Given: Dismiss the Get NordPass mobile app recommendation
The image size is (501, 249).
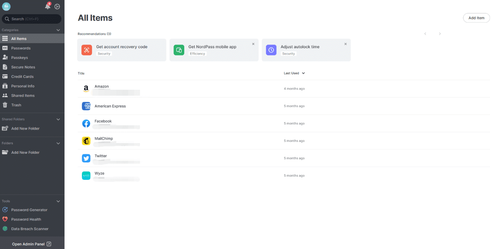Looking at the screenshot, I should (253, 44).
